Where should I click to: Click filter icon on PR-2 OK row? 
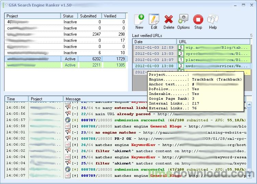tap(68, 138)
